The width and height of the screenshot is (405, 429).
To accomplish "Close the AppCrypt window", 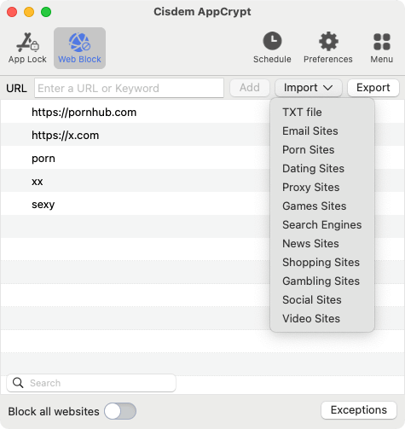I will 12,12.
